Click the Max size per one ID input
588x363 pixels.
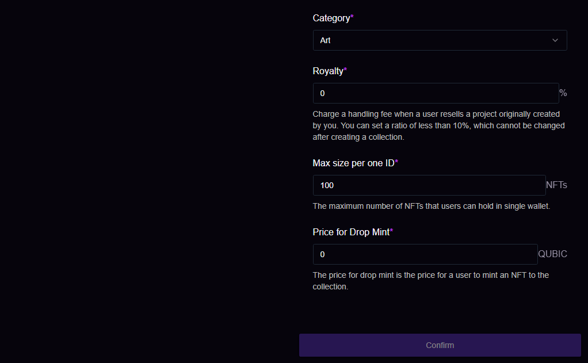(429, 185)
